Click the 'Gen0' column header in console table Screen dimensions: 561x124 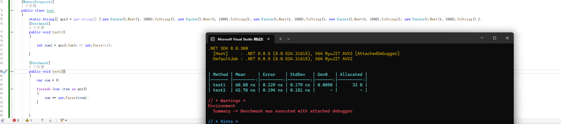coord(323,75)
